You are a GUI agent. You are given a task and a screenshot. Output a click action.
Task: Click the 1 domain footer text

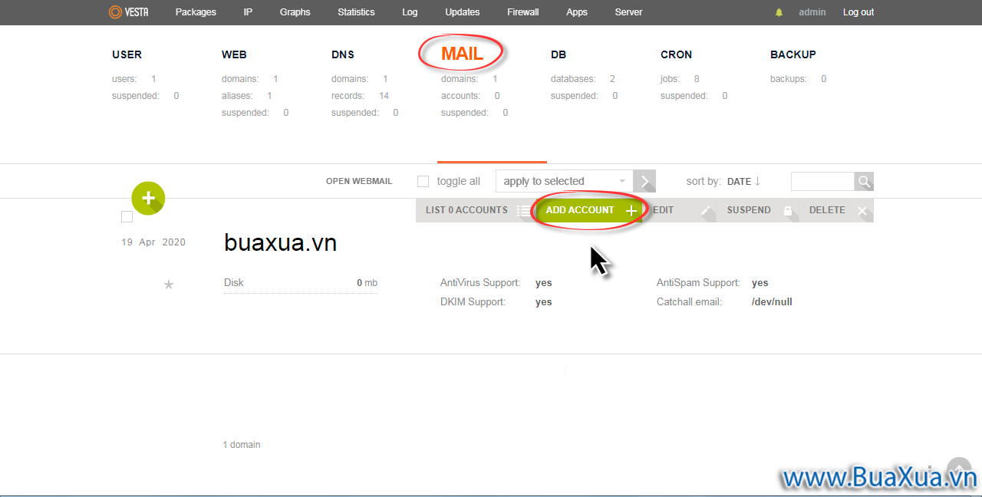click(242, 445)
